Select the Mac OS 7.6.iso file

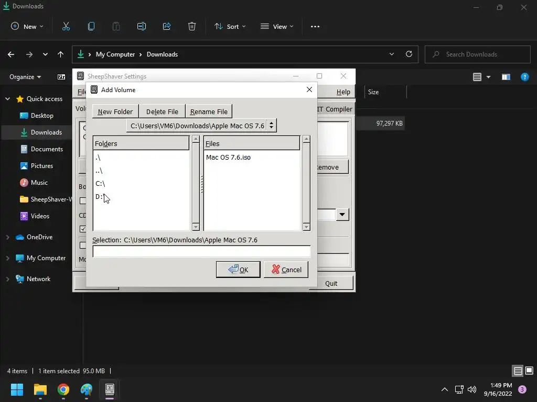pos(229,158)
